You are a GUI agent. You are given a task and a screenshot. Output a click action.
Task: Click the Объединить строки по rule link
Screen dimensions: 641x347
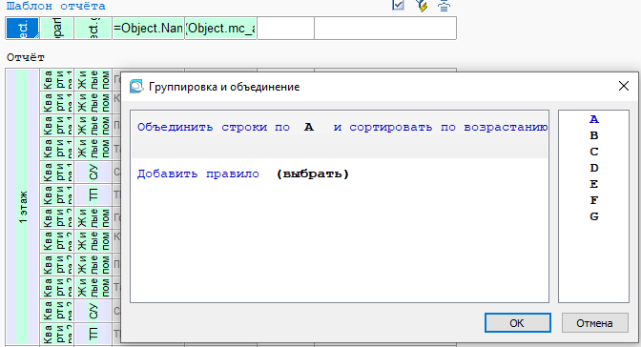(x=214, y=127)
